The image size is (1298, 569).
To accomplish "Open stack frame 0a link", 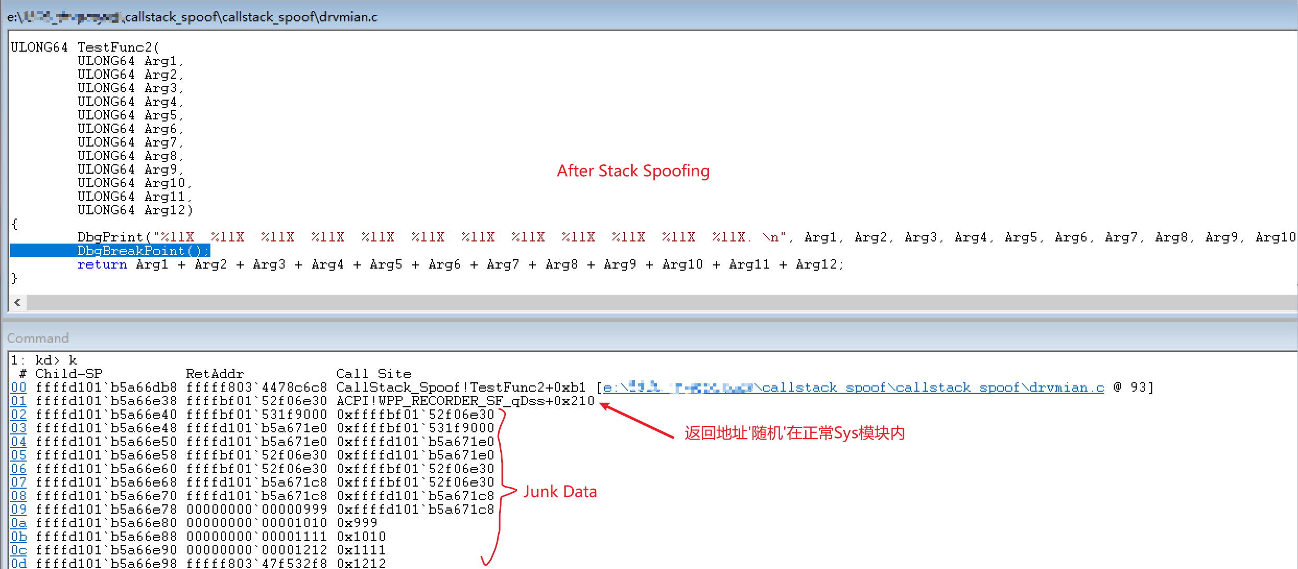I will [x=19, y=523].
